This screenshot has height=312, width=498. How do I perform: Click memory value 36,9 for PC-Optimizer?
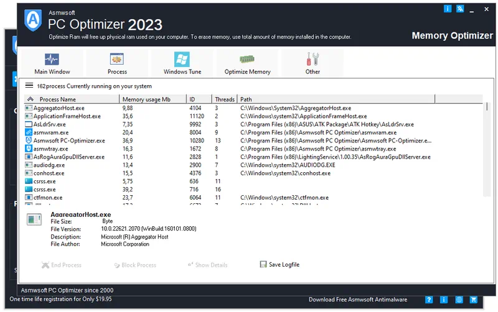click(128, 140)
